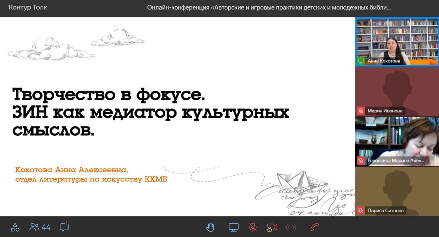Open the shapes apps menu icon
The image size is (439, 237).
(x=15, y=227)
